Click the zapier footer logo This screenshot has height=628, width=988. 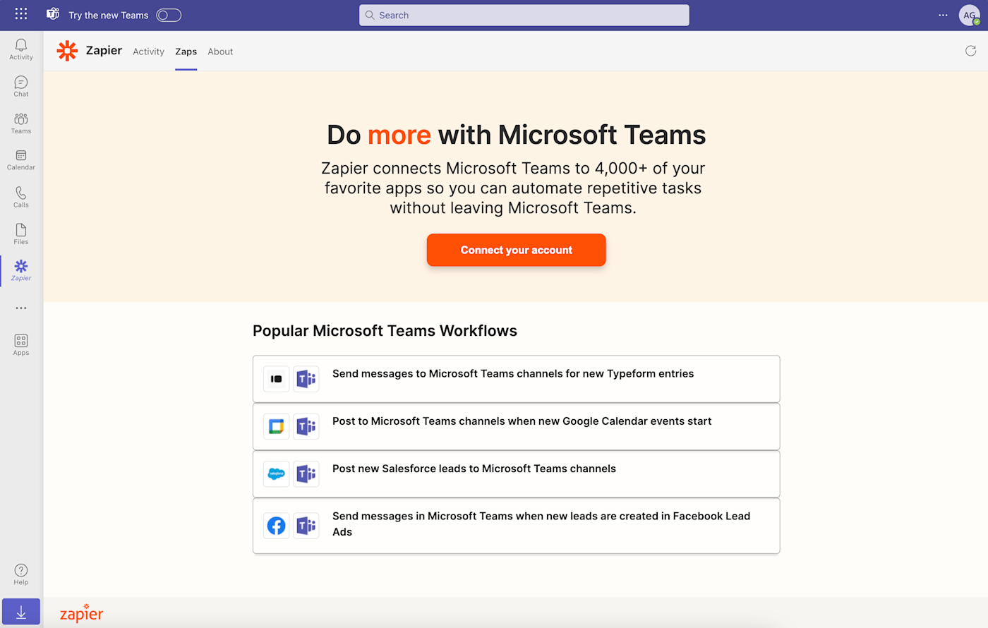[x=81, y=613]
